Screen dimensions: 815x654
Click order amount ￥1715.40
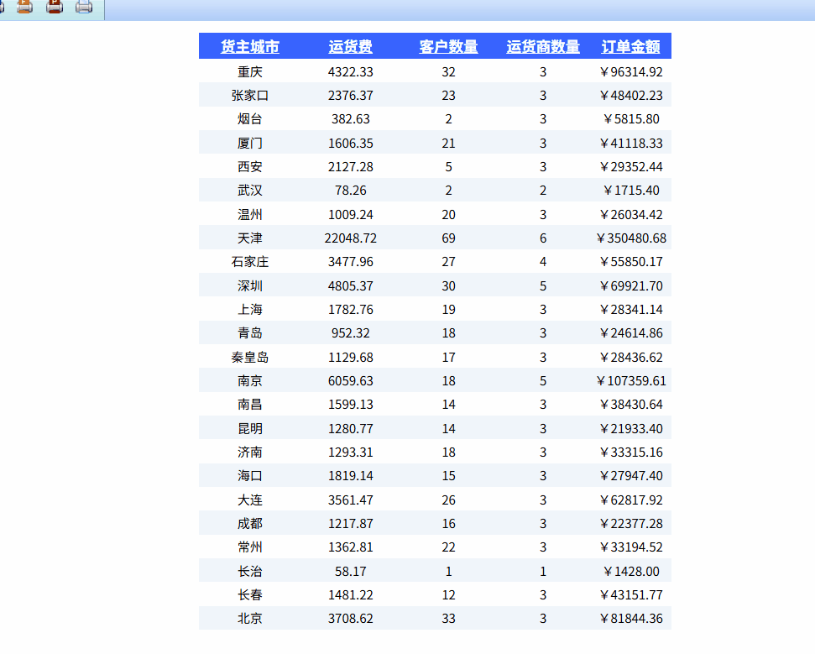tap(631, 191)
